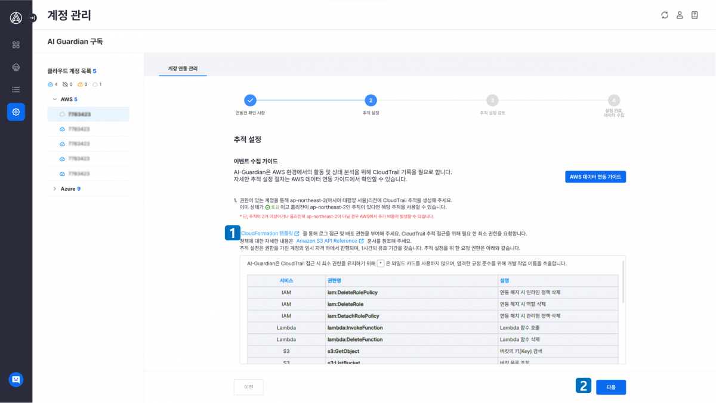The width and height of the screenshot is (716, 403).
Task: Filter by orange warning cloud icon
Action: tap(80, 84)
